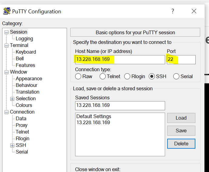
Task: Open the Terminal category
Action: pyautogui.click(x=19, y=45)
